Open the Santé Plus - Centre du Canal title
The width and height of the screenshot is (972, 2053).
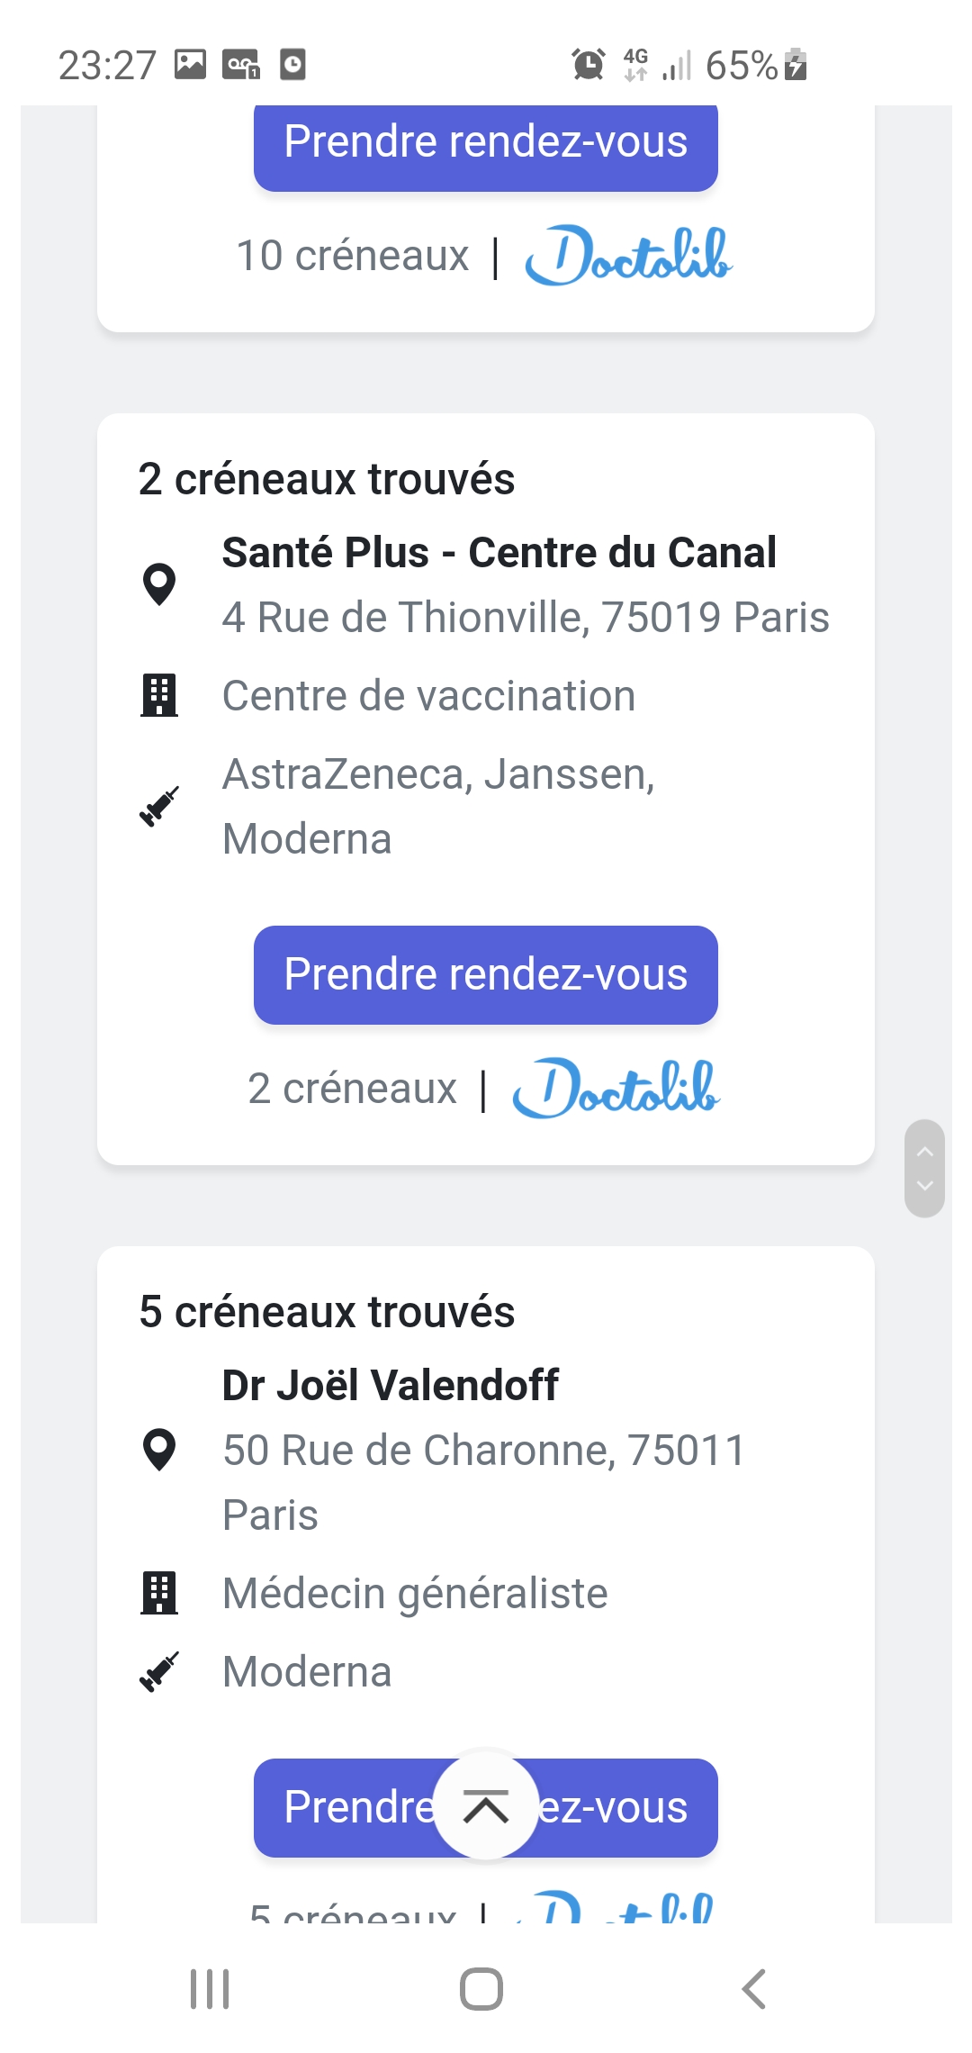click(499, 552)
